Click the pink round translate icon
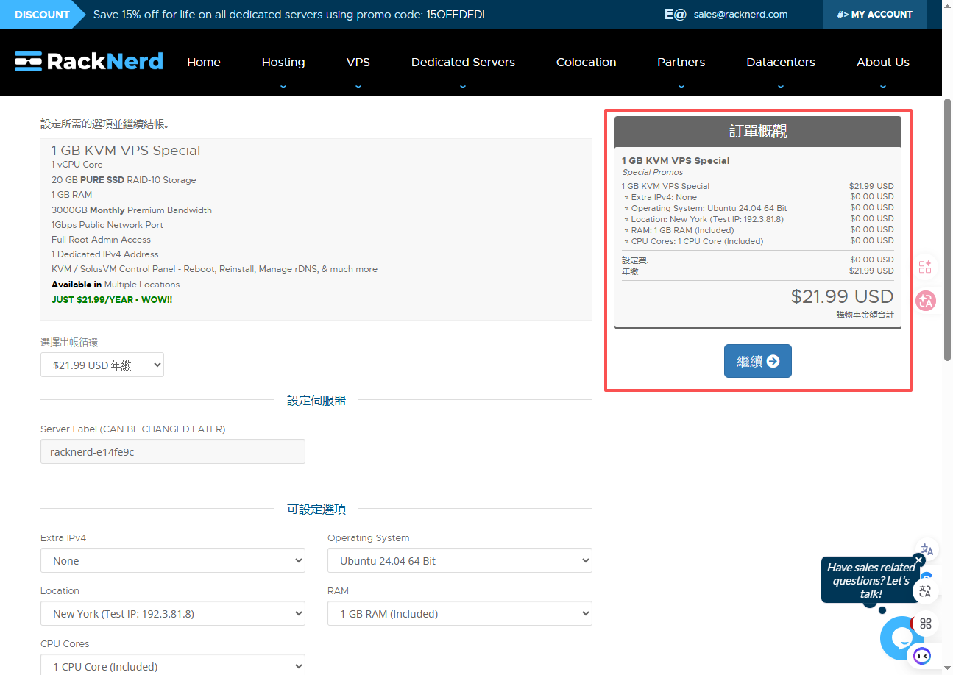The image size is (953, 675). click(x=926, y=300)
